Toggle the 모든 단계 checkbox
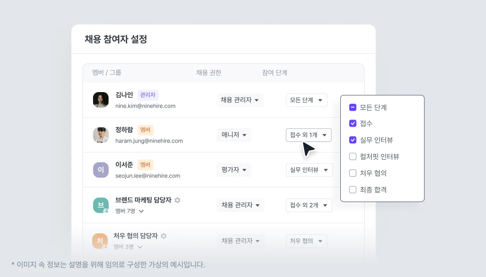 [x=353, y=107]
